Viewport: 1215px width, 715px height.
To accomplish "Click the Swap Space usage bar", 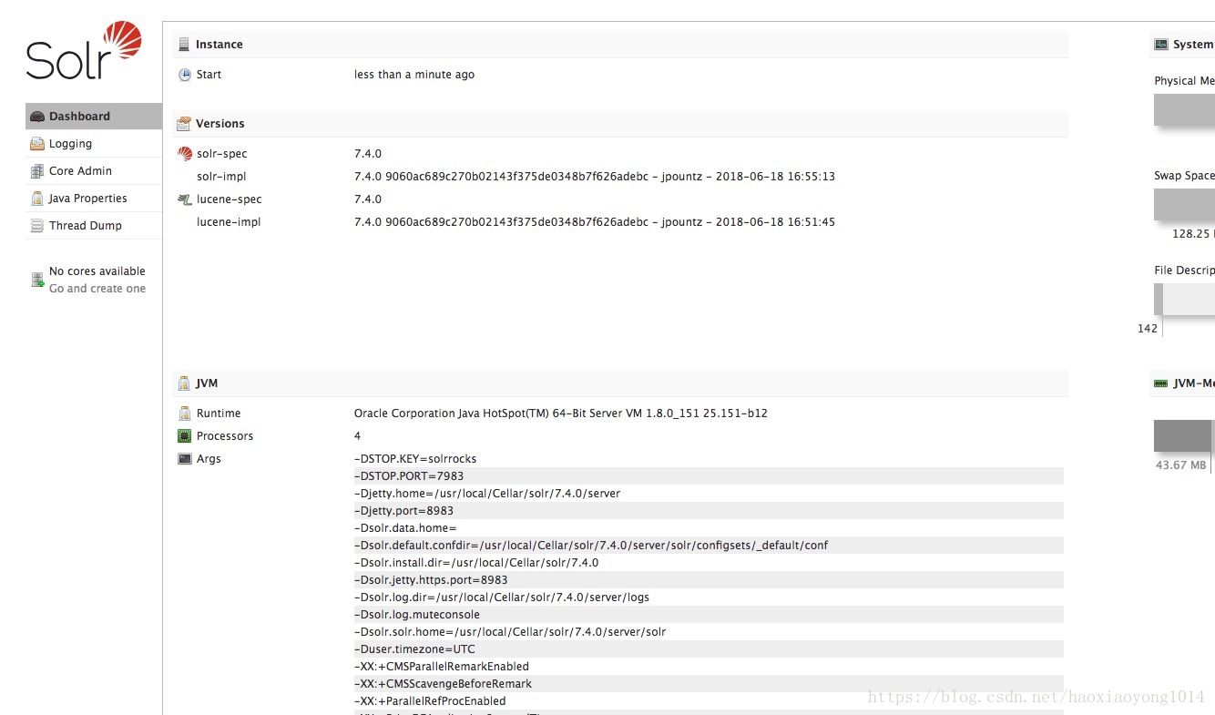I will point(1184,205).
